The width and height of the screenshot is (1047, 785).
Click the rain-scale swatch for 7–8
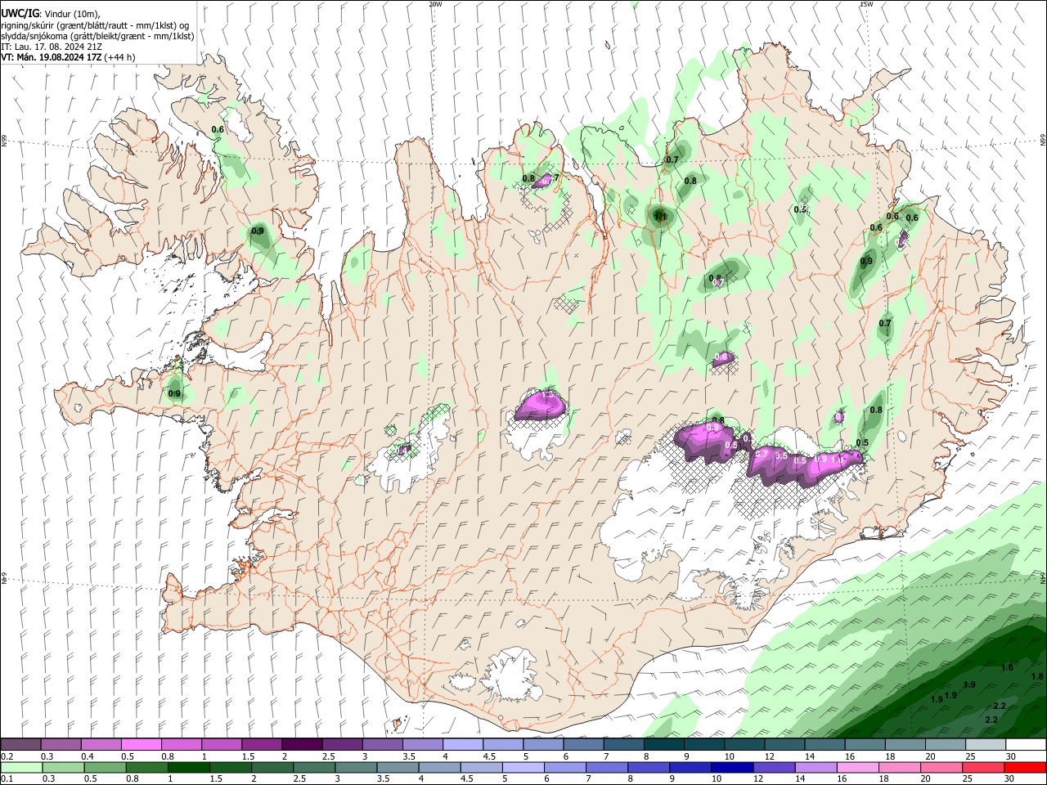606,768
